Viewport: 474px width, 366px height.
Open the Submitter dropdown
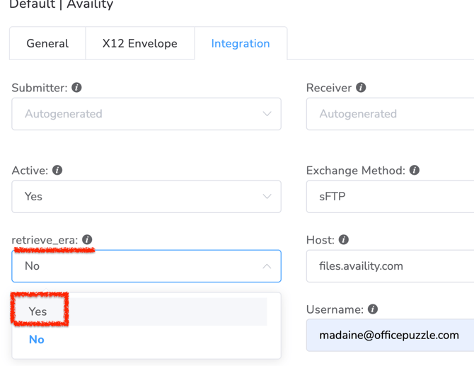146,114
